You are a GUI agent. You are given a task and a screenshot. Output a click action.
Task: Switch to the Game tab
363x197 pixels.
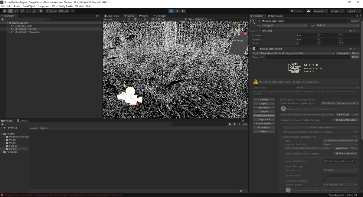click(144, 16)
